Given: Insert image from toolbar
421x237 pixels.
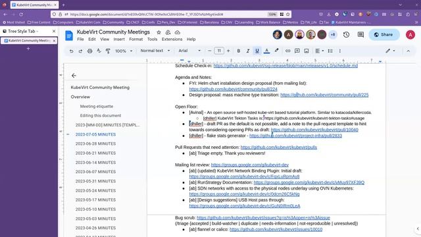Looking at the screenshot, I should [x=307, y=51].
